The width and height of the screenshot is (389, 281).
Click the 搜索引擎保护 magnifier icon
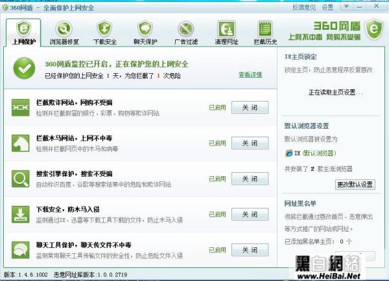pos(21,178)
